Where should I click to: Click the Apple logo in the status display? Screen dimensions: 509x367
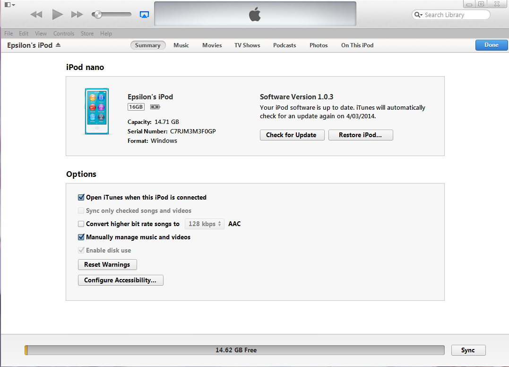[x=255, y=15]
